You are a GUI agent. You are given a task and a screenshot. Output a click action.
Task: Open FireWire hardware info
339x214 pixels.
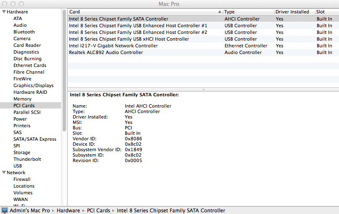coord(22,79)
